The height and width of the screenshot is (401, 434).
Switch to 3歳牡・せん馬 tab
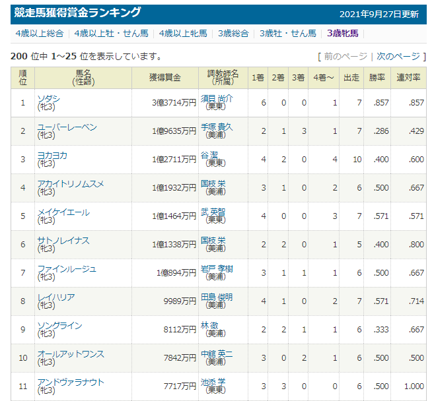[x=287, y=33]
